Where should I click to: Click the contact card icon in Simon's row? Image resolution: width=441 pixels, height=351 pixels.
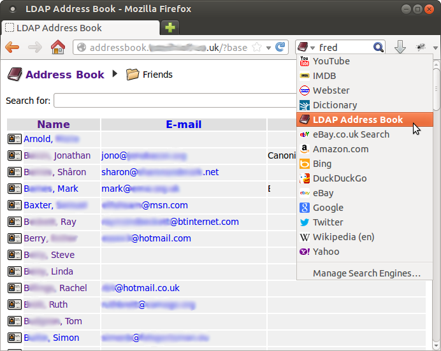click(x=15, y=338)
